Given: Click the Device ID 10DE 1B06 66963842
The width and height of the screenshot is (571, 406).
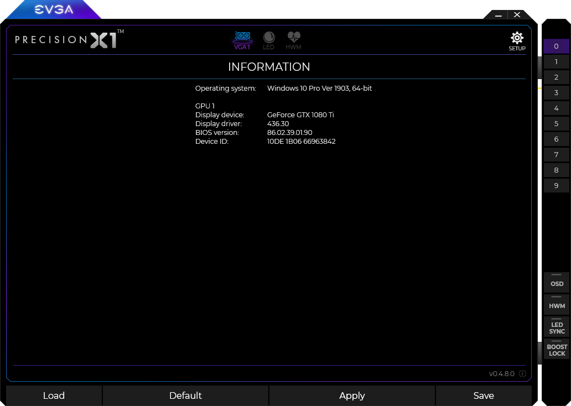Looking at the screenshot, I should (x=301, y=141).
